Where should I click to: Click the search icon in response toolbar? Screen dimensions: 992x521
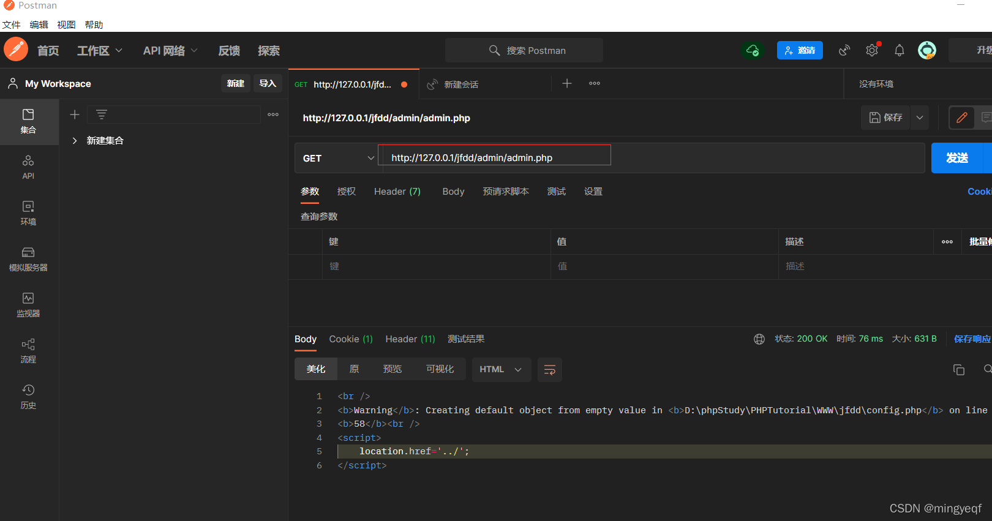[987, 369]
